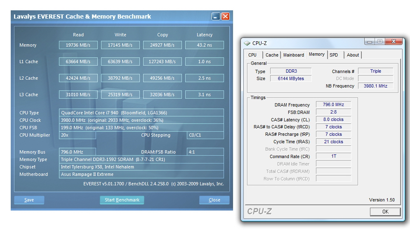Viewport: 410px width, 232px height.
Task: Click the Close button in EVEREST
Action: pyautogui.click(x=214, y=200)
